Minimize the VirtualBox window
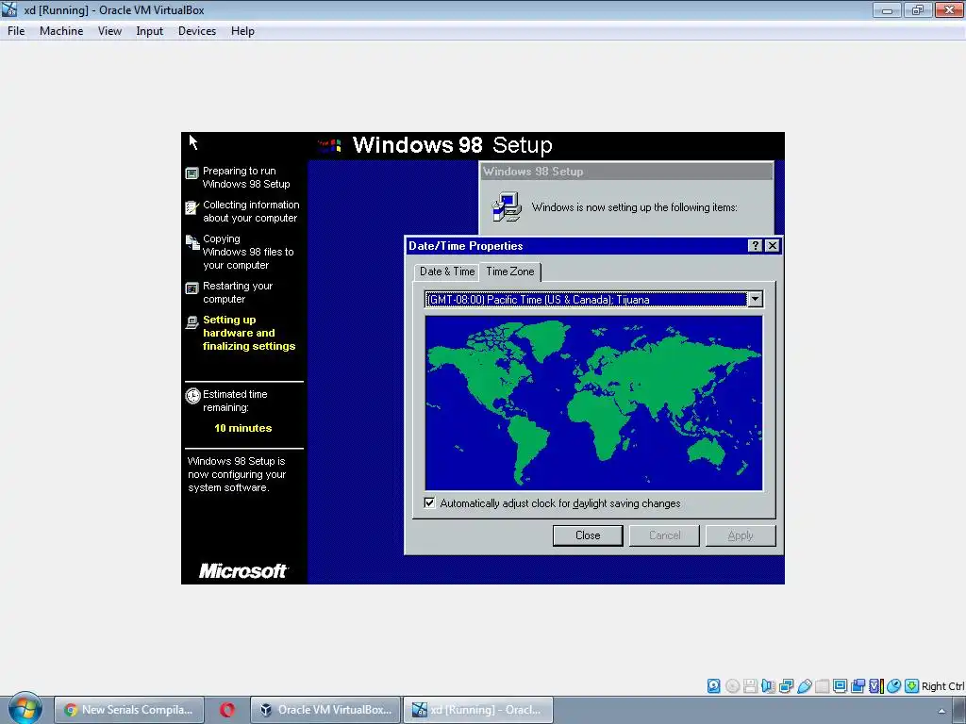This screenshot has width=966, height=724. pos(887,9)
